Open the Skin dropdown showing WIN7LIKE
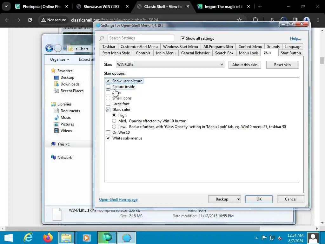Viewport: 325px width, 244px height. 170,64
